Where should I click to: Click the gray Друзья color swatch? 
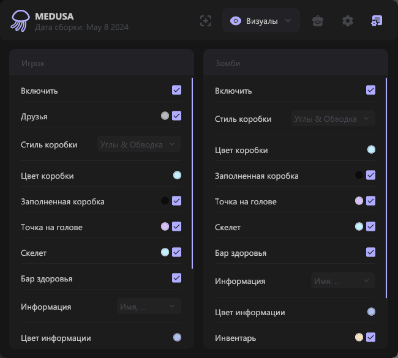point(165,116)
